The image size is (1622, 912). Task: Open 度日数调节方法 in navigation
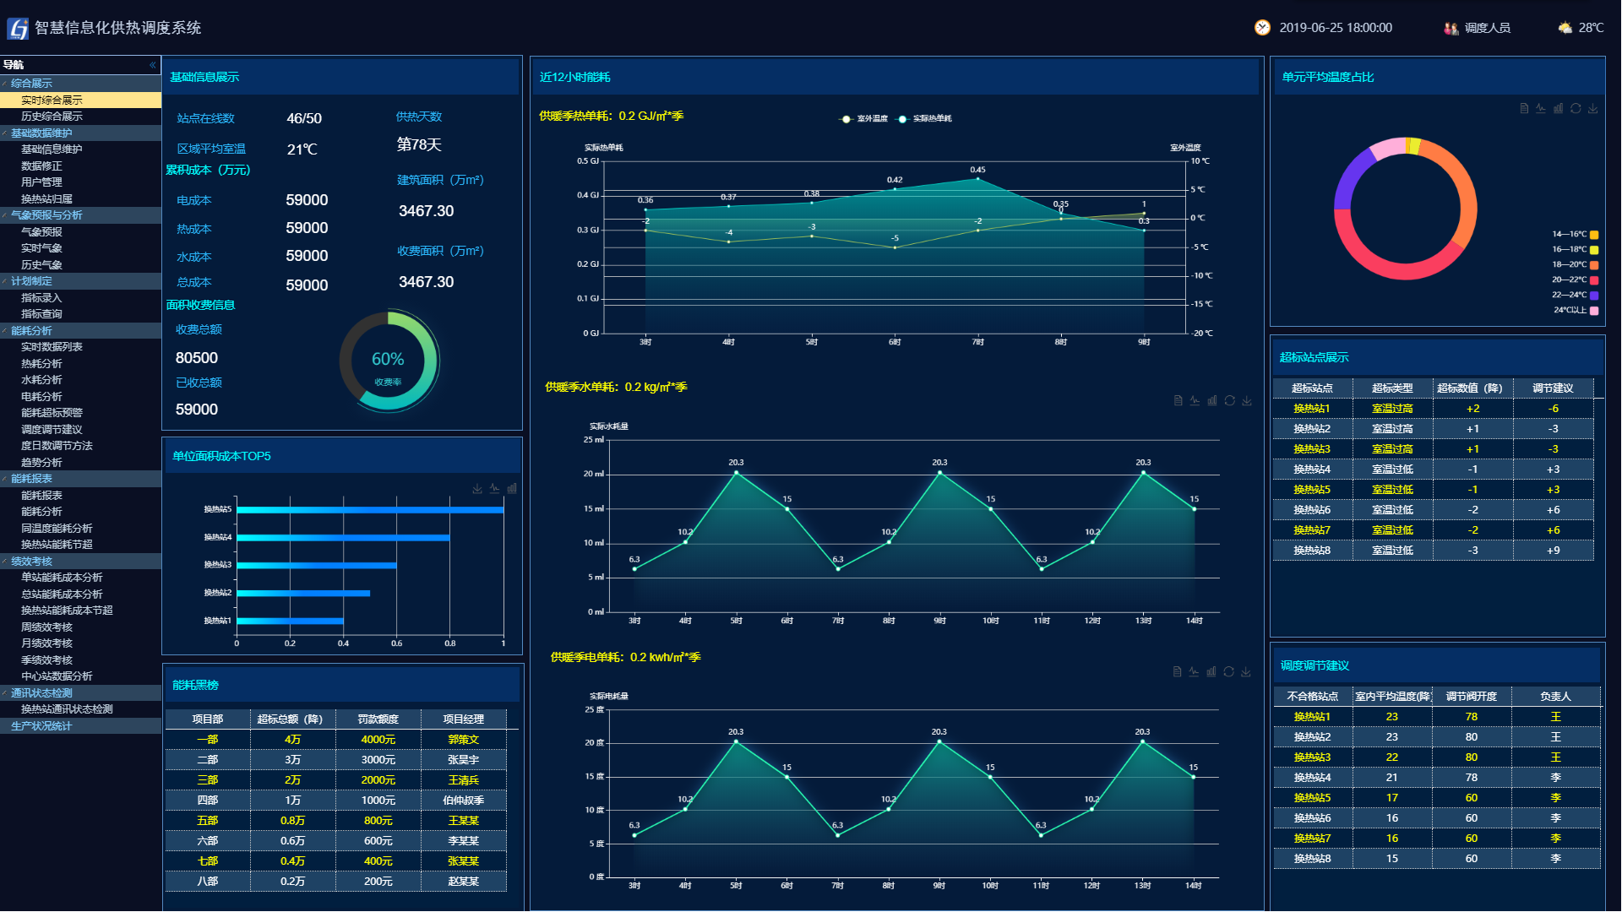point(80,446)
